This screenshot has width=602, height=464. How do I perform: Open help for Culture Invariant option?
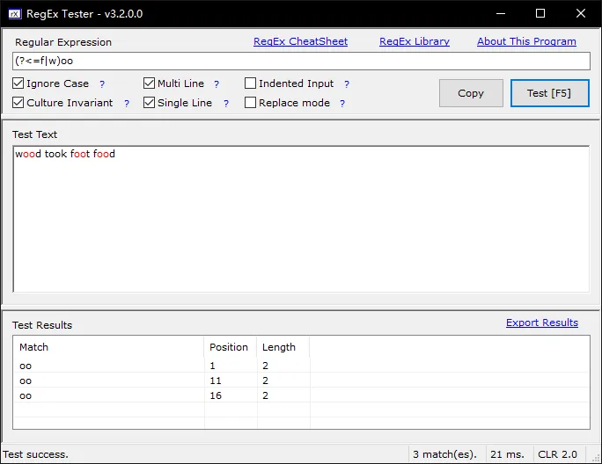tap(127, 103)
